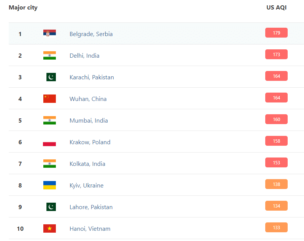Click the Ukraine flag icon

pos(49,185)
